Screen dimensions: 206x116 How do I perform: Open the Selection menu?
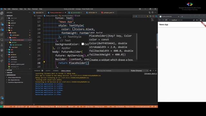coord(15,9)
